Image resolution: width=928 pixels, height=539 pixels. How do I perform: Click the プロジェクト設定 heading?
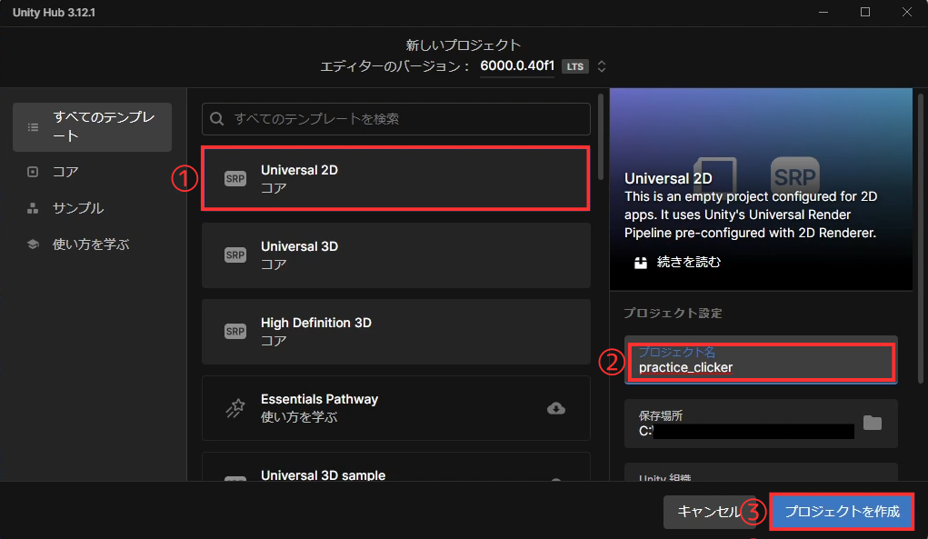[x=673, y=313]
